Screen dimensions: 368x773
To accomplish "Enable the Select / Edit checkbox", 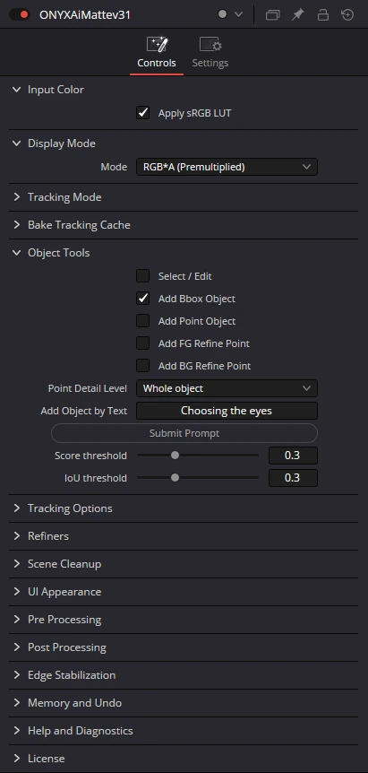I will point(142,276).
